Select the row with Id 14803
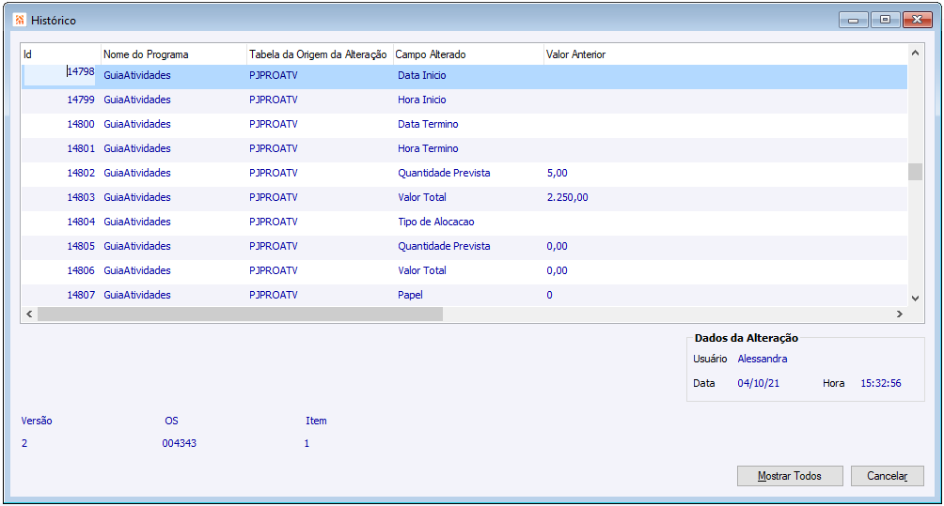 coord(464,197)
